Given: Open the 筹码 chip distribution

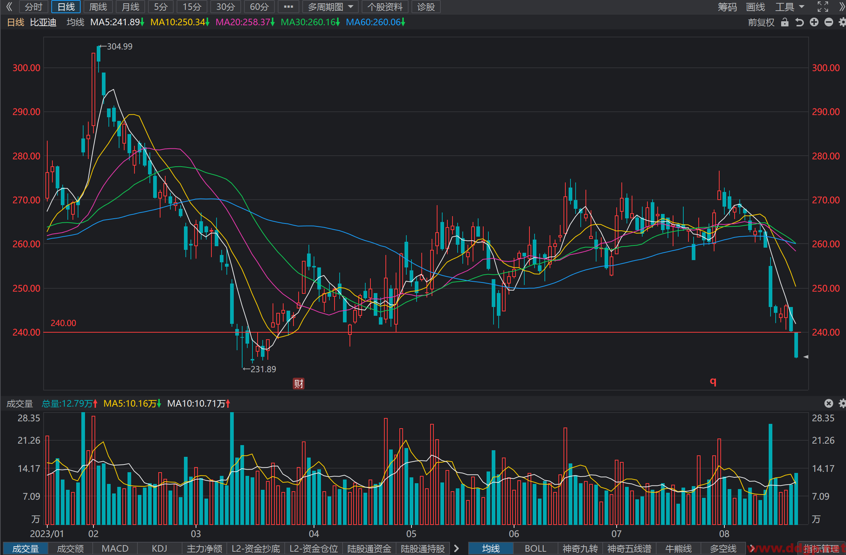Looking at the screenshot, I should point(727,7).
